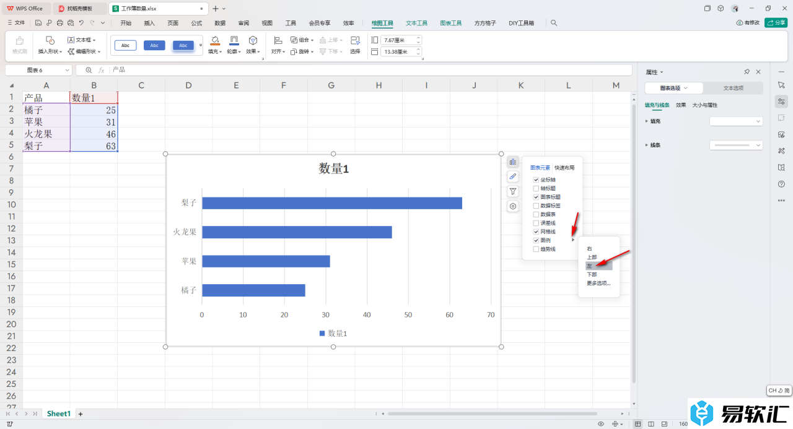Click the print icon in quick access toolbar
The image size is (793, 429).
pyautogui.click(x=60, y=23)
